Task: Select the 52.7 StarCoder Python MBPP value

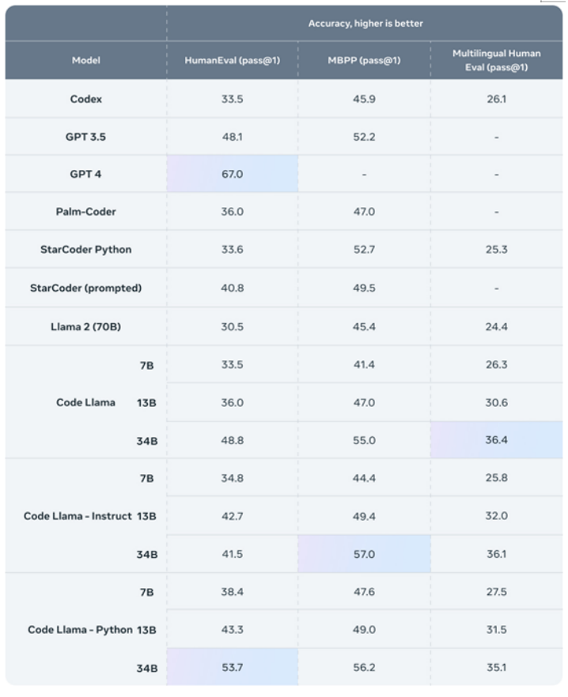Action: pos(364,250)
